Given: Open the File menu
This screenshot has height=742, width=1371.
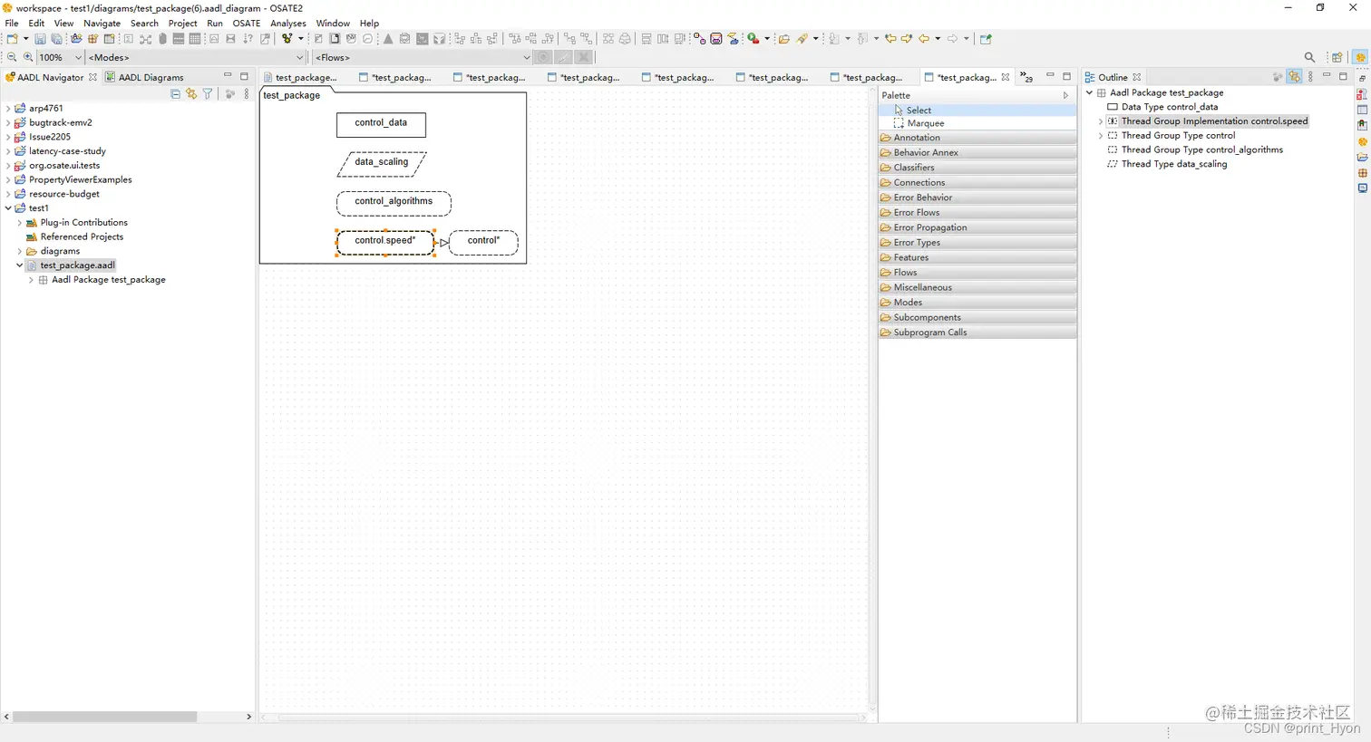Looking at the screenshot, I should tap(12, 24).
